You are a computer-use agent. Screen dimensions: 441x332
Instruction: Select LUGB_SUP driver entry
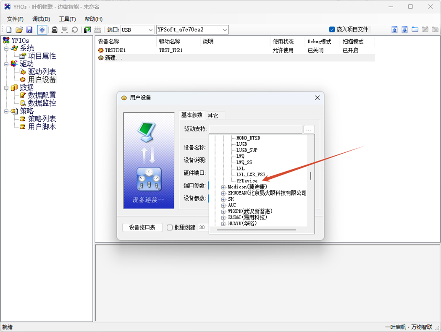coord(247,150)
